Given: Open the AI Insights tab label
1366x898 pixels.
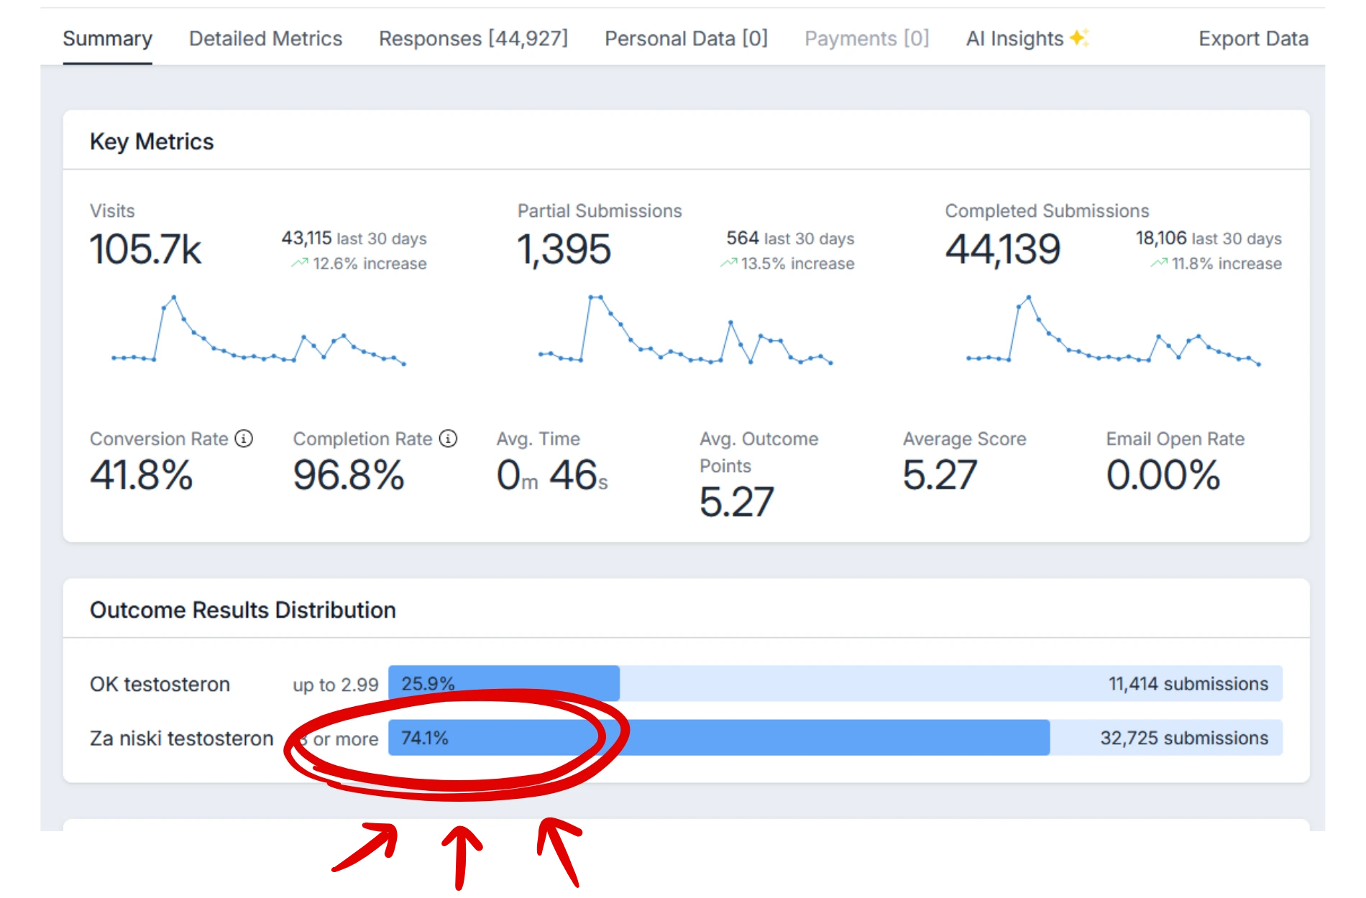Looking at the screenshot, I should (x=1014, y=39).
